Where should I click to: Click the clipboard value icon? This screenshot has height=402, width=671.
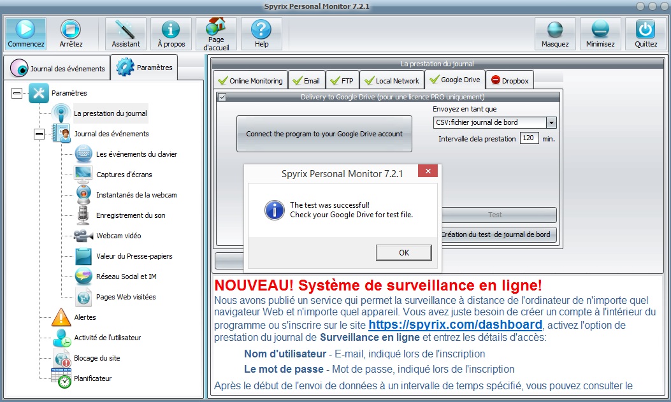point(83,255)
